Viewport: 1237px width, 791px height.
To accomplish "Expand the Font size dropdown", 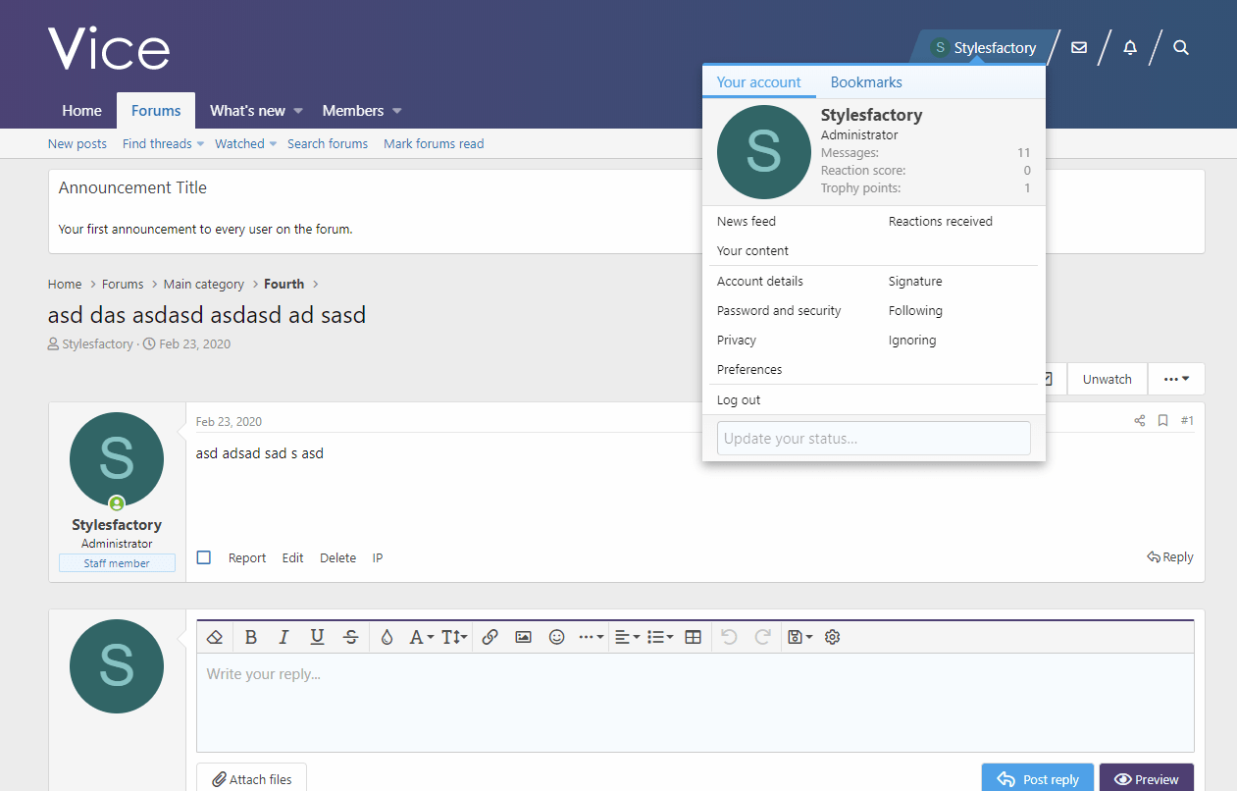I will click(x=454, y=637).
